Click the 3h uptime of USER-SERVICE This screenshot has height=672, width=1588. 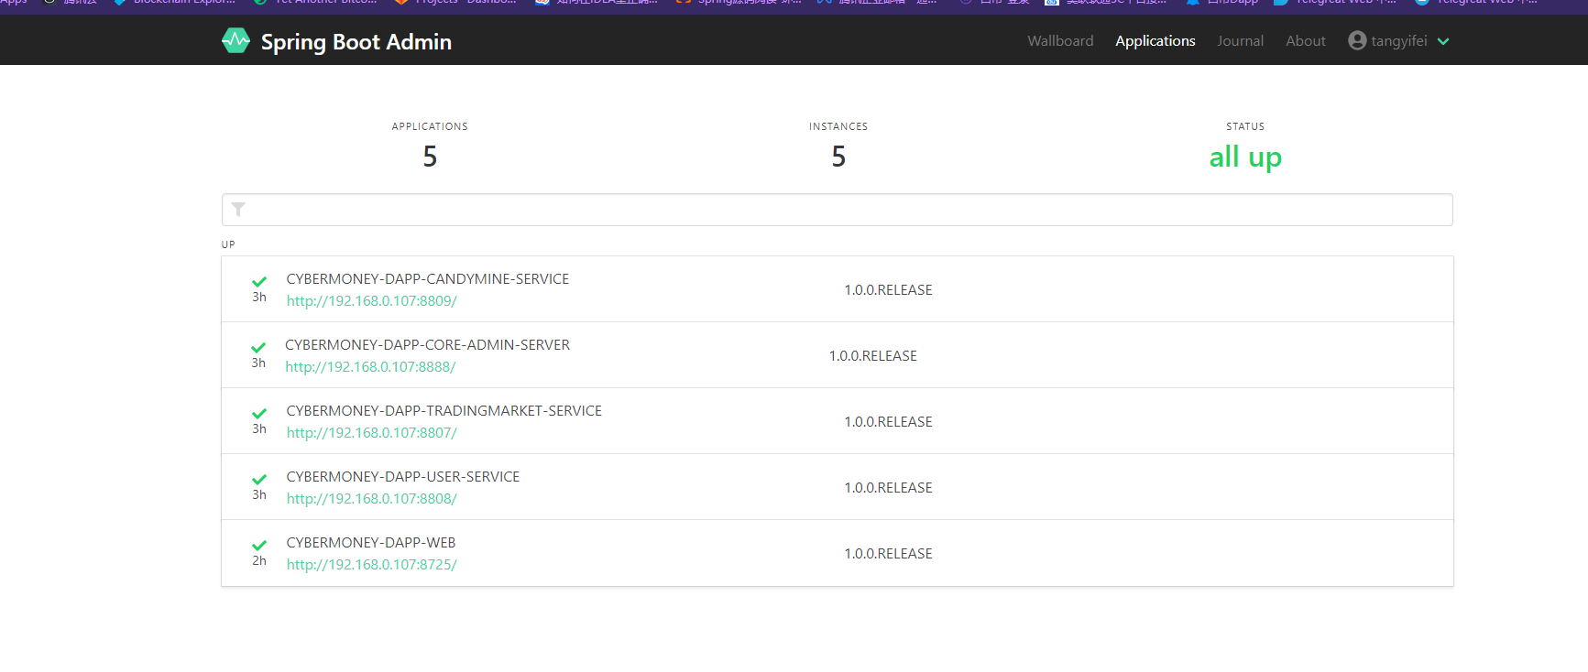point(259,495)
